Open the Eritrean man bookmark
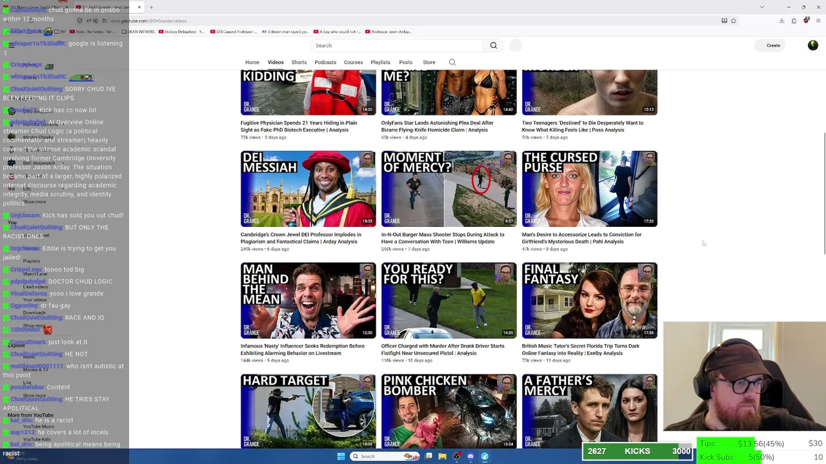The width and height of the screenshot is (826, 464). (285, 32)
